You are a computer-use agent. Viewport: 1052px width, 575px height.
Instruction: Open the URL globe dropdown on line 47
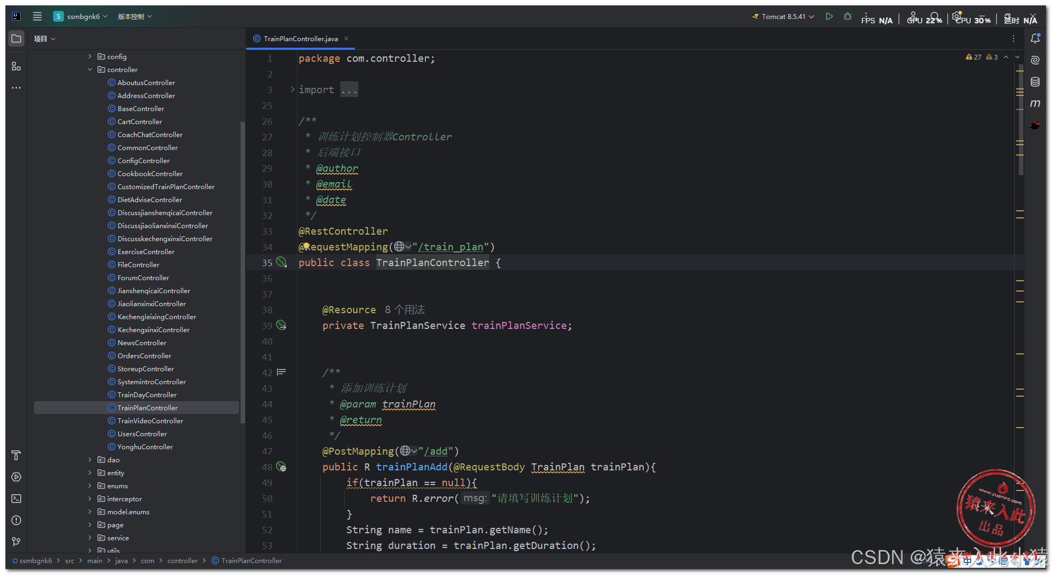[x=409, y=451]
